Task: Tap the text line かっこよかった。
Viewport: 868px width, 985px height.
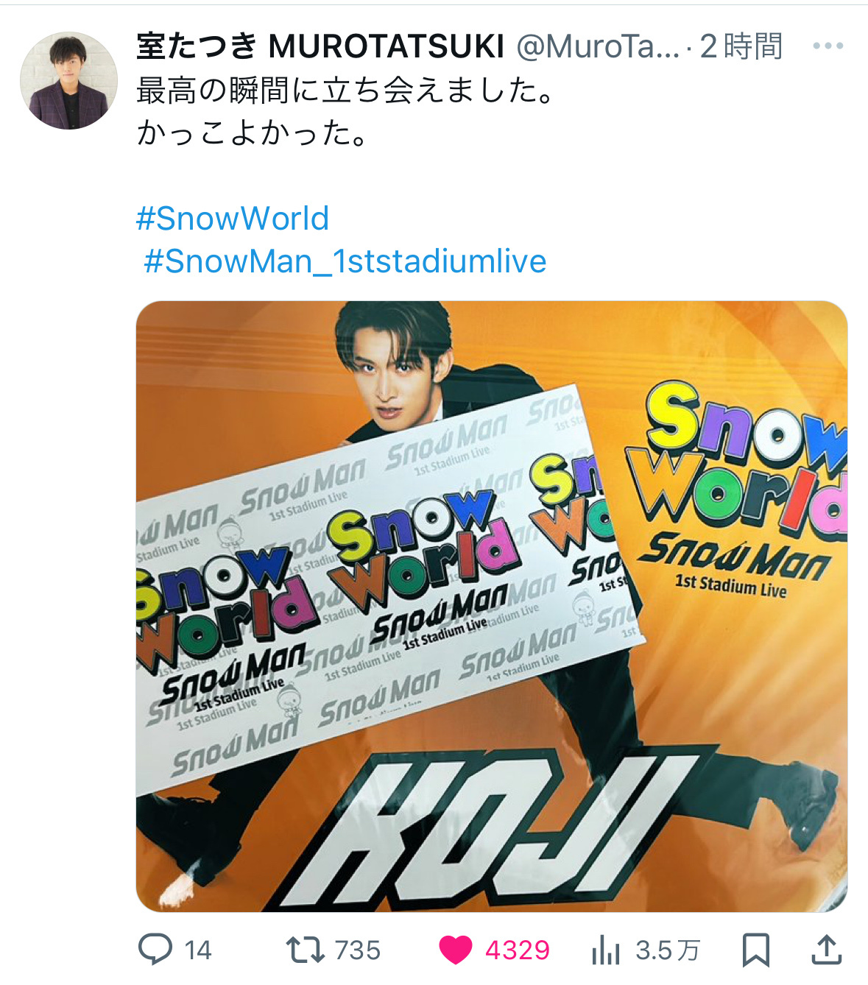Action: (x=253, y=133)
